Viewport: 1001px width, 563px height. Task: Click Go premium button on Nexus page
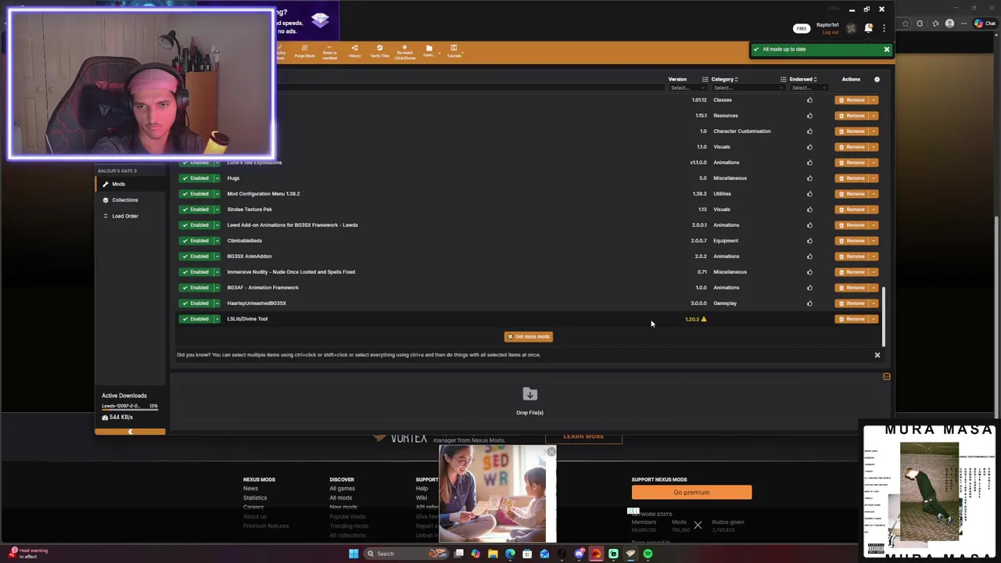coord(691,493)
